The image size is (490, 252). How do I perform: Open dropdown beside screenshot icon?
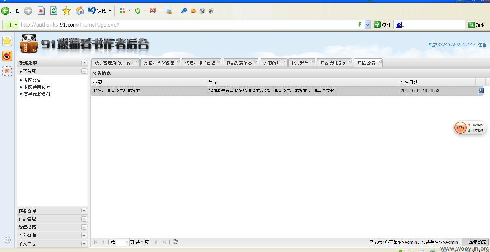[176, 11]
